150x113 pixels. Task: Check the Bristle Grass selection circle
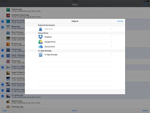pos(3,39)
